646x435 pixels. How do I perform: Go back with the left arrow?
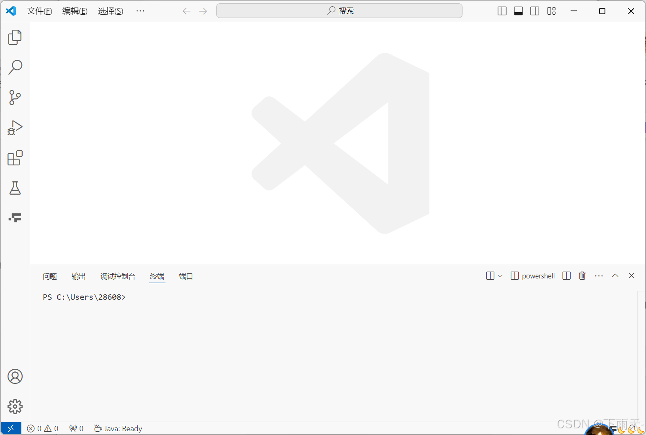click(x=186, y=11)
